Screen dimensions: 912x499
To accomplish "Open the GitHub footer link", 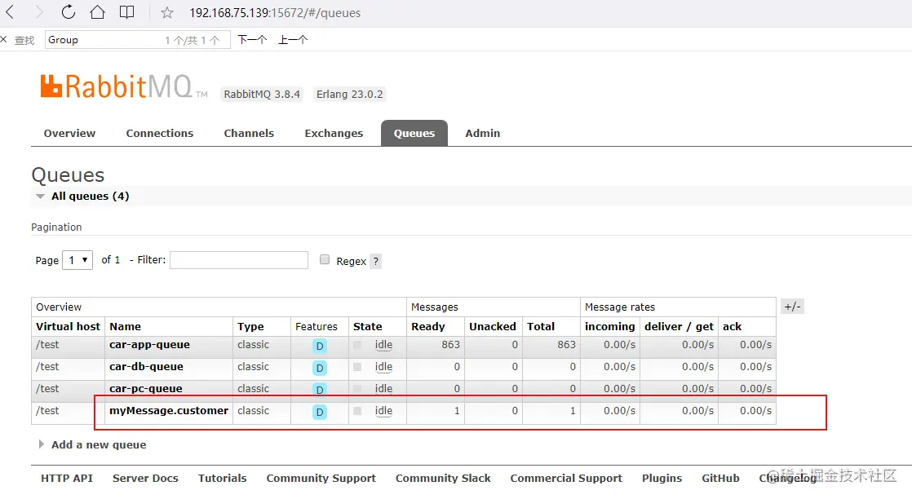I will (720, 478).
